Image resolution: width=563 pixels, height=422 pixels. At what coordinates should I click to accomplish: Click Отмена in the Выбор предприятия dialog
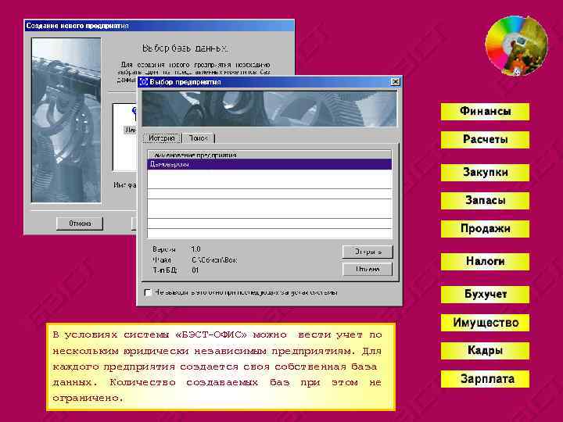point(368,269)
